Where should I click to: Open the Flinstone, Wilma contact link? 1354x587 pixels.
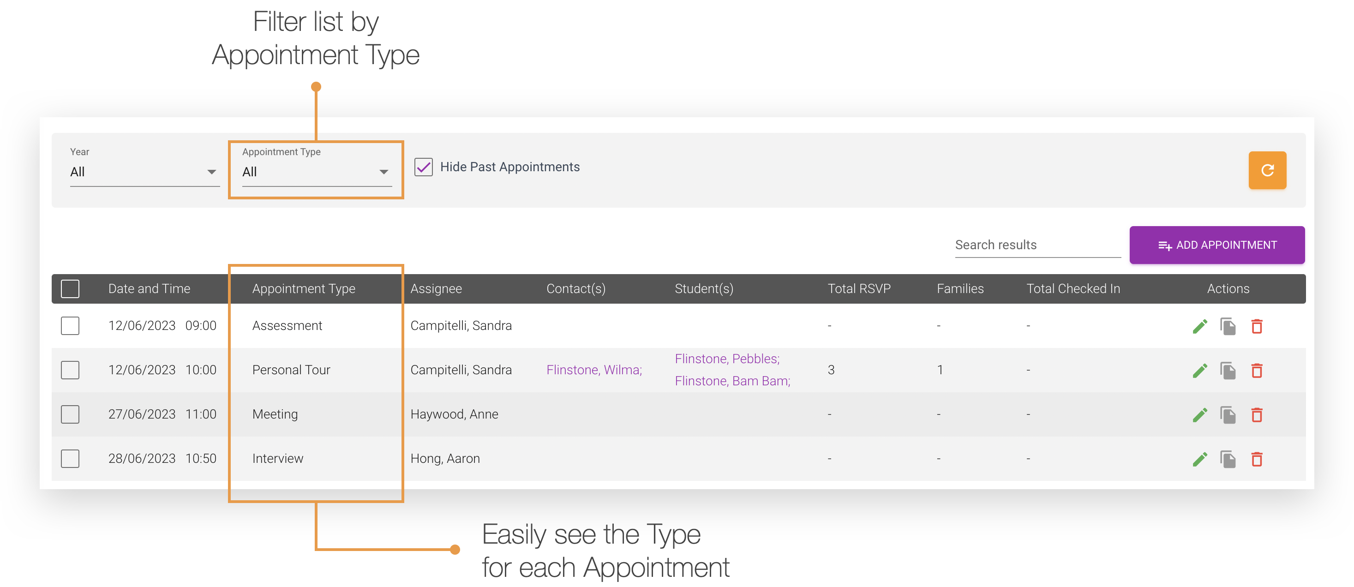coord(594,370)
